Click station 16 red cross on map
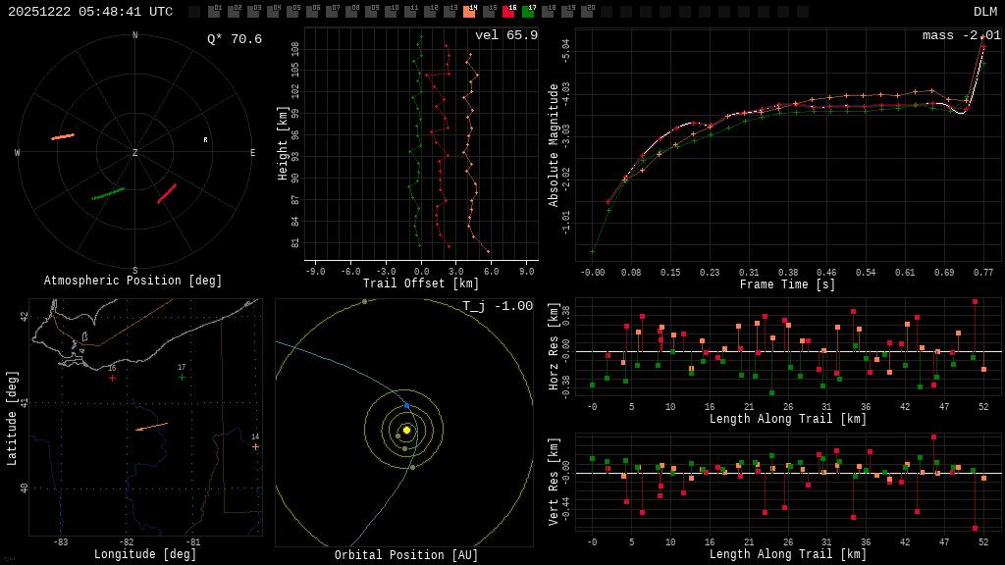This screenshot has height=565, width=1005. 112,378
